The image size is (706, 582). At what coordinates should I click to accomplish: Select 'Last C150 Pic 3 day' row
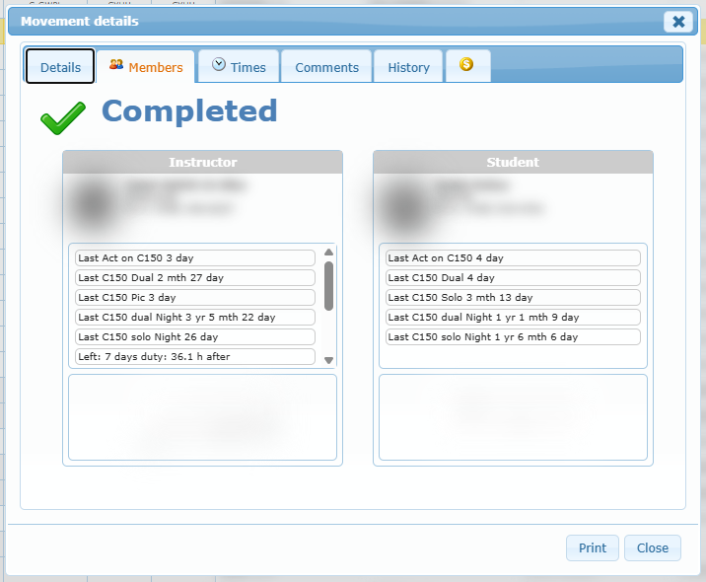pyautogui.click(x=195, y=298)
